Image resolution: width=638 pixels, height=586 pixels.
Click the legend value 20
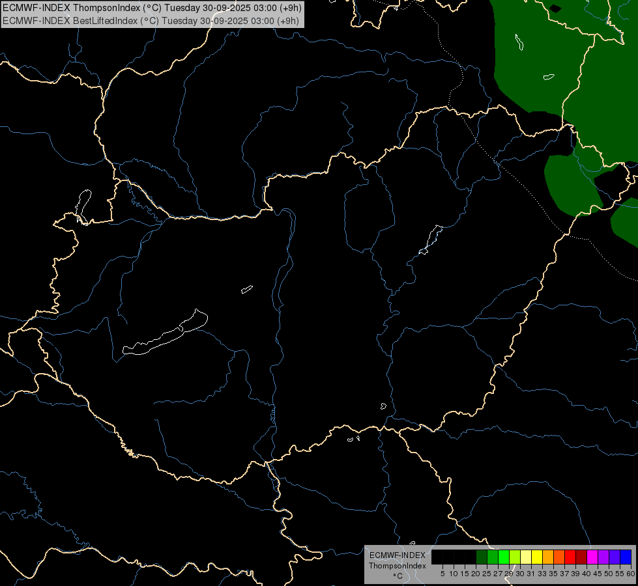click(x=476, y=574)
